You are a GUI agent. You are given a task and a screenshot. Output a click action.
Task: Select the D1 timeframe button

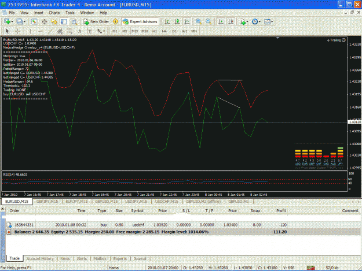coord(174,31)
